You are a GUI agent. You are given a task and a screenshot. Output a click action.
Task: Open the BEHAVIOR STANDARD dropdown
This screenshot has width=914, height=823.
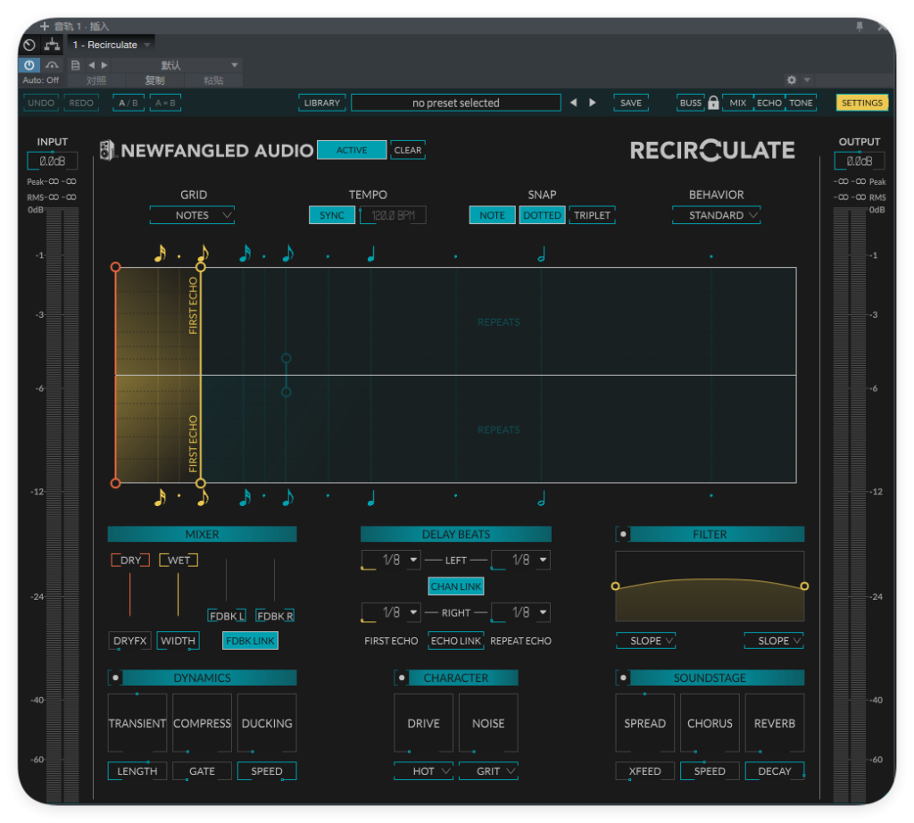click(x=717, y=215)
